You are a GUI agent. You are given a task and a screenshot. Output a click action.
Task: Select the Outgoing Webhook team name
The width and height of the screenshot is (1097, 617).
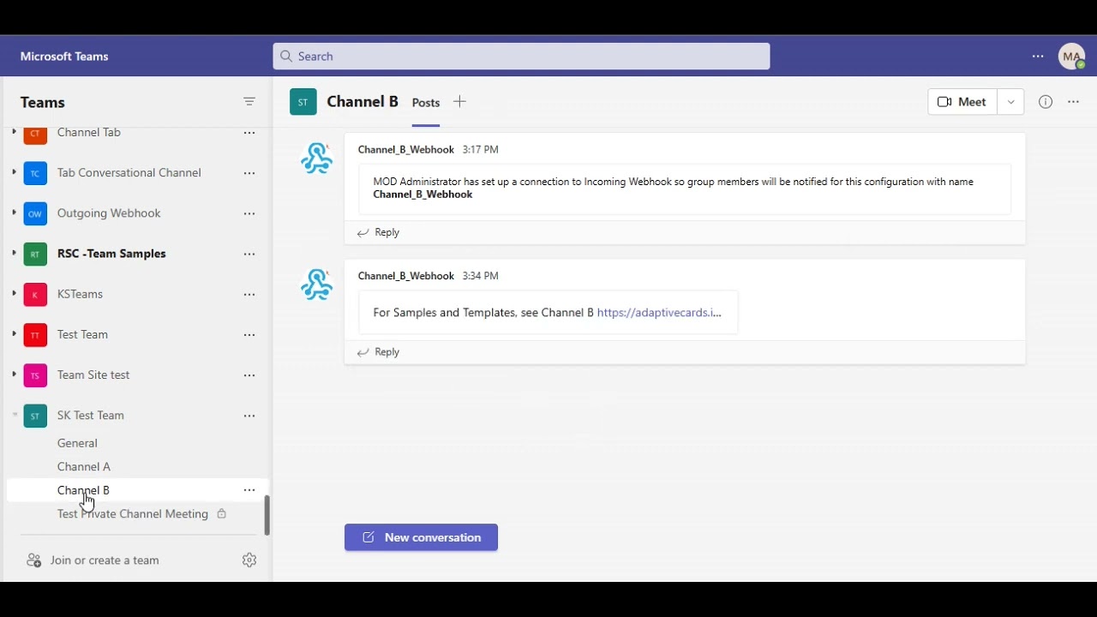coord(109,213)
